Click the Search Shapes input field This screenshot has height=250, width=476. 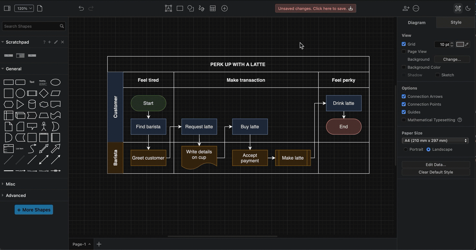pos(31,26)
